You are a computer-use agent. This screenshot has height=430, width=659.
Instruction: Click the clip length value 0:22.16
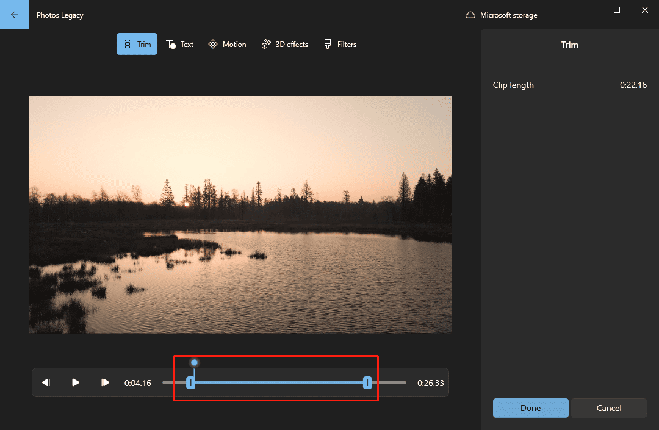click(x=633, y=85)
